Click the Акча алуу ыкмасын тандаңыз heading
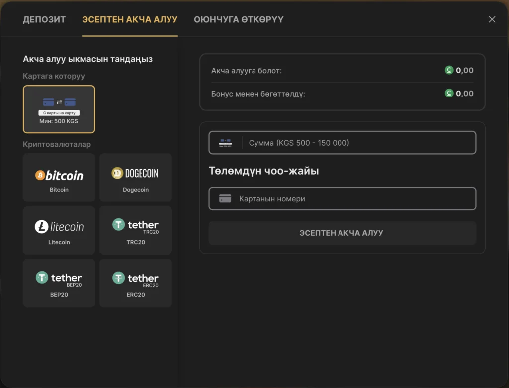509x388 pixels. tap(87, 59)
